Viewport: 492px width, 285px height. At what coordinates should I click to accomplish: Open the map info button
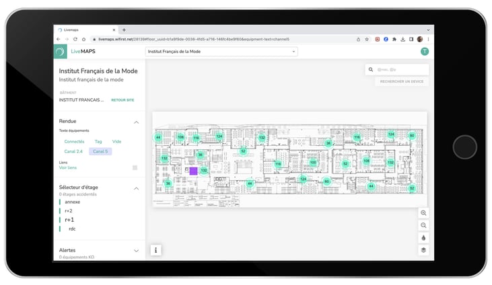pos(155,250)
